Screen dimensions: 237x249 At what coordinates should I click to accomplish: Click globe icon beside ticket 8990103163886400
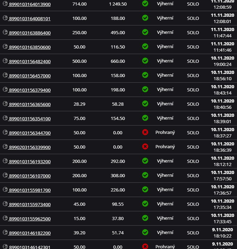[5, 32]
